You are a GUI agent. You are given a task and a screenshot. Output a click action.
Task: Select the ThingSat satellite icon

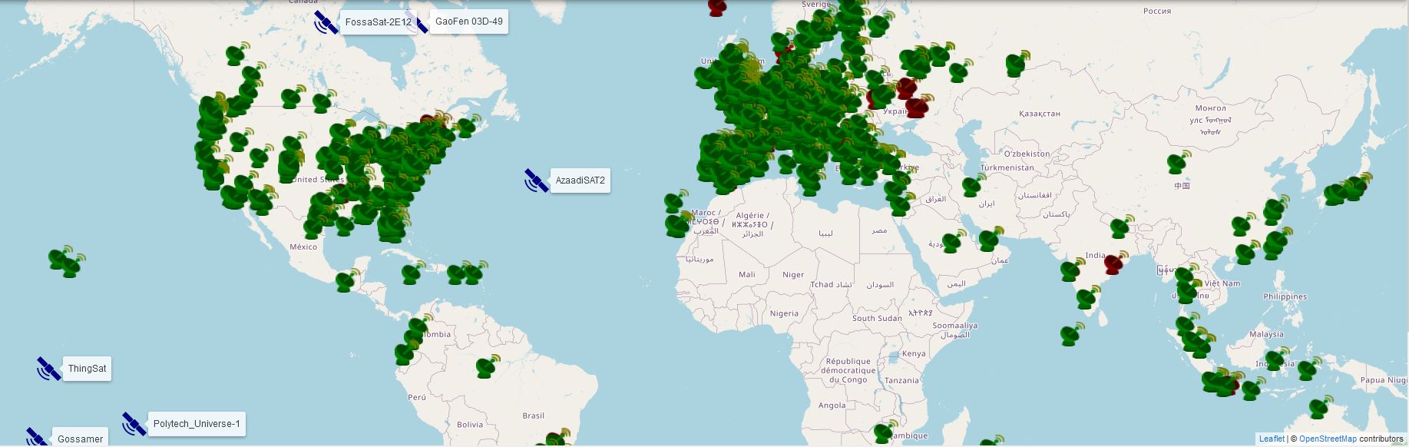point(48,369)
